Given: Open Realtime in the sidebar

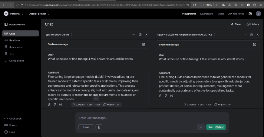Looking at the screenshot, I should tap(12, 40).
